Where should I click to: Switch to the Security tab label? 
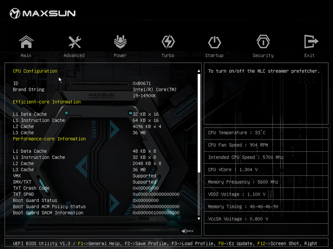[x=263, y=55]
